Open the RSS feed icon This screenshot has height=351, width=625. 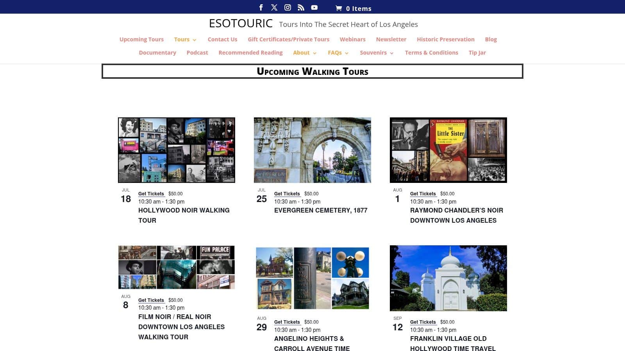tap(301, 7)
